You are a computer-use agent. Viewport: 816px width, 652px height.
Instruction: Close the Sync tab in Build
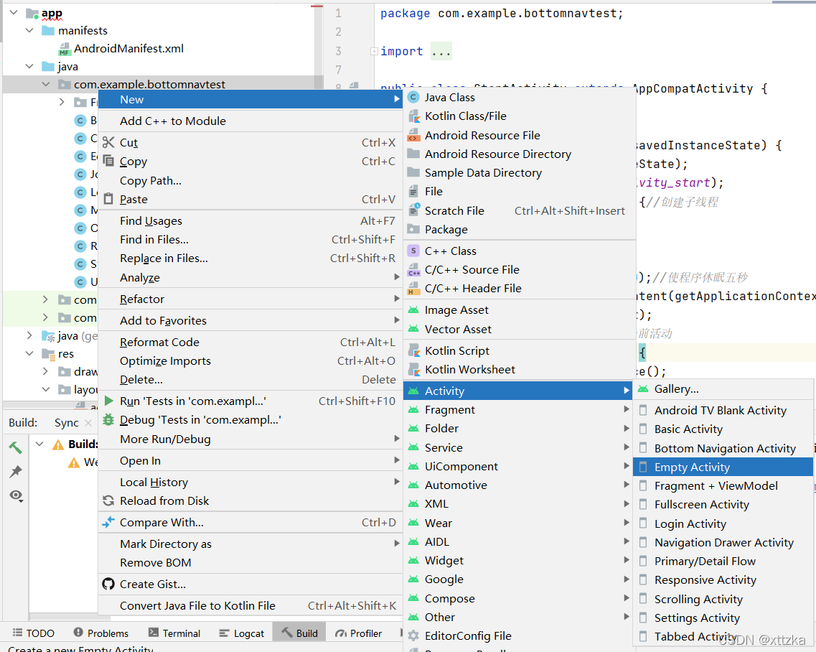pyautogui.click(x=88, y=423)
